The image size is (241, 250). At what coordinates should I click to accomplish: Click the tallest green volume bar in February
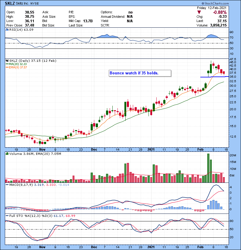(208, 168)
